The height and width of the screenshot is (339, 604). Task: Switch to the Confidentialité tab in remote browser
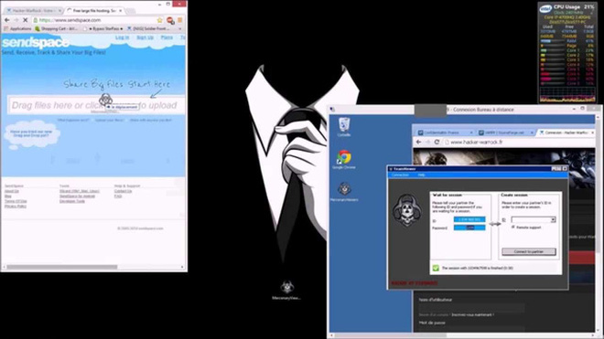(x=445, y=132)
